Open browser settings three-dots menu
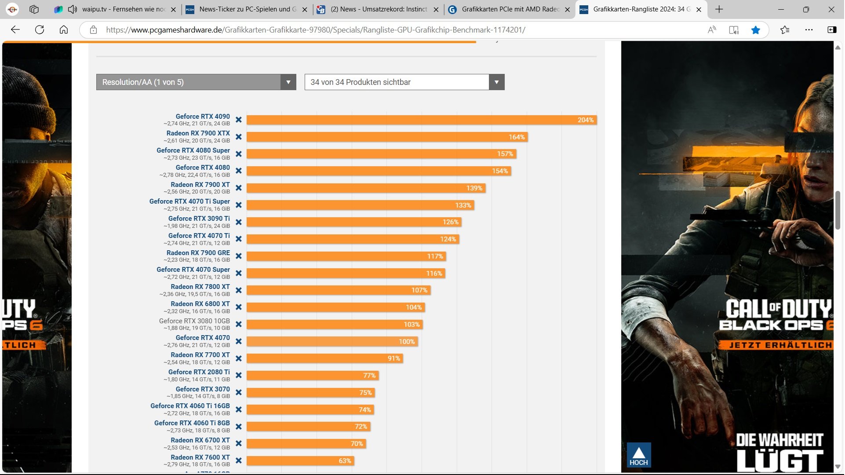845x475 pixels. (809, 30)
